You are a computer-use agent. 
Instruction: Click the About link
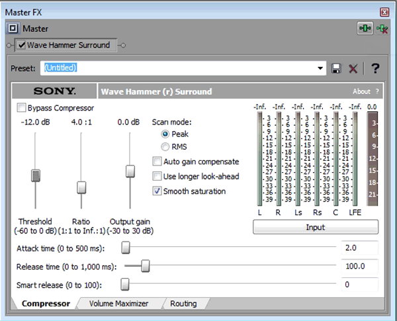pyautogui.click(x=361, y=91)
